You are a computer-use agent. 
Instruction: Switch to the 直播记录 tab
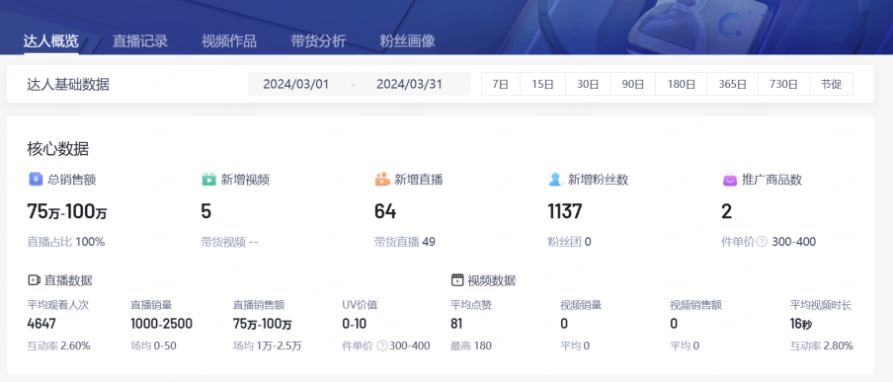(140, 41)
